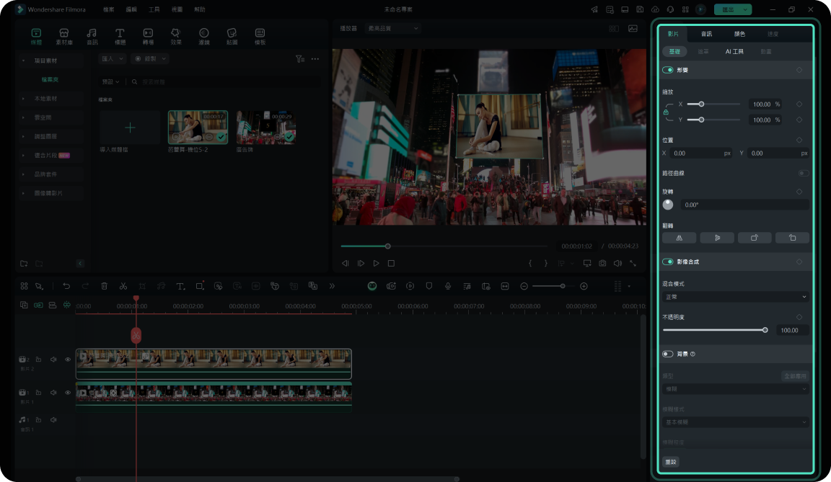Expand the 雲空間 cloud tree item
The width and height of the screenshot is (831, 482).
coord(23,117)
